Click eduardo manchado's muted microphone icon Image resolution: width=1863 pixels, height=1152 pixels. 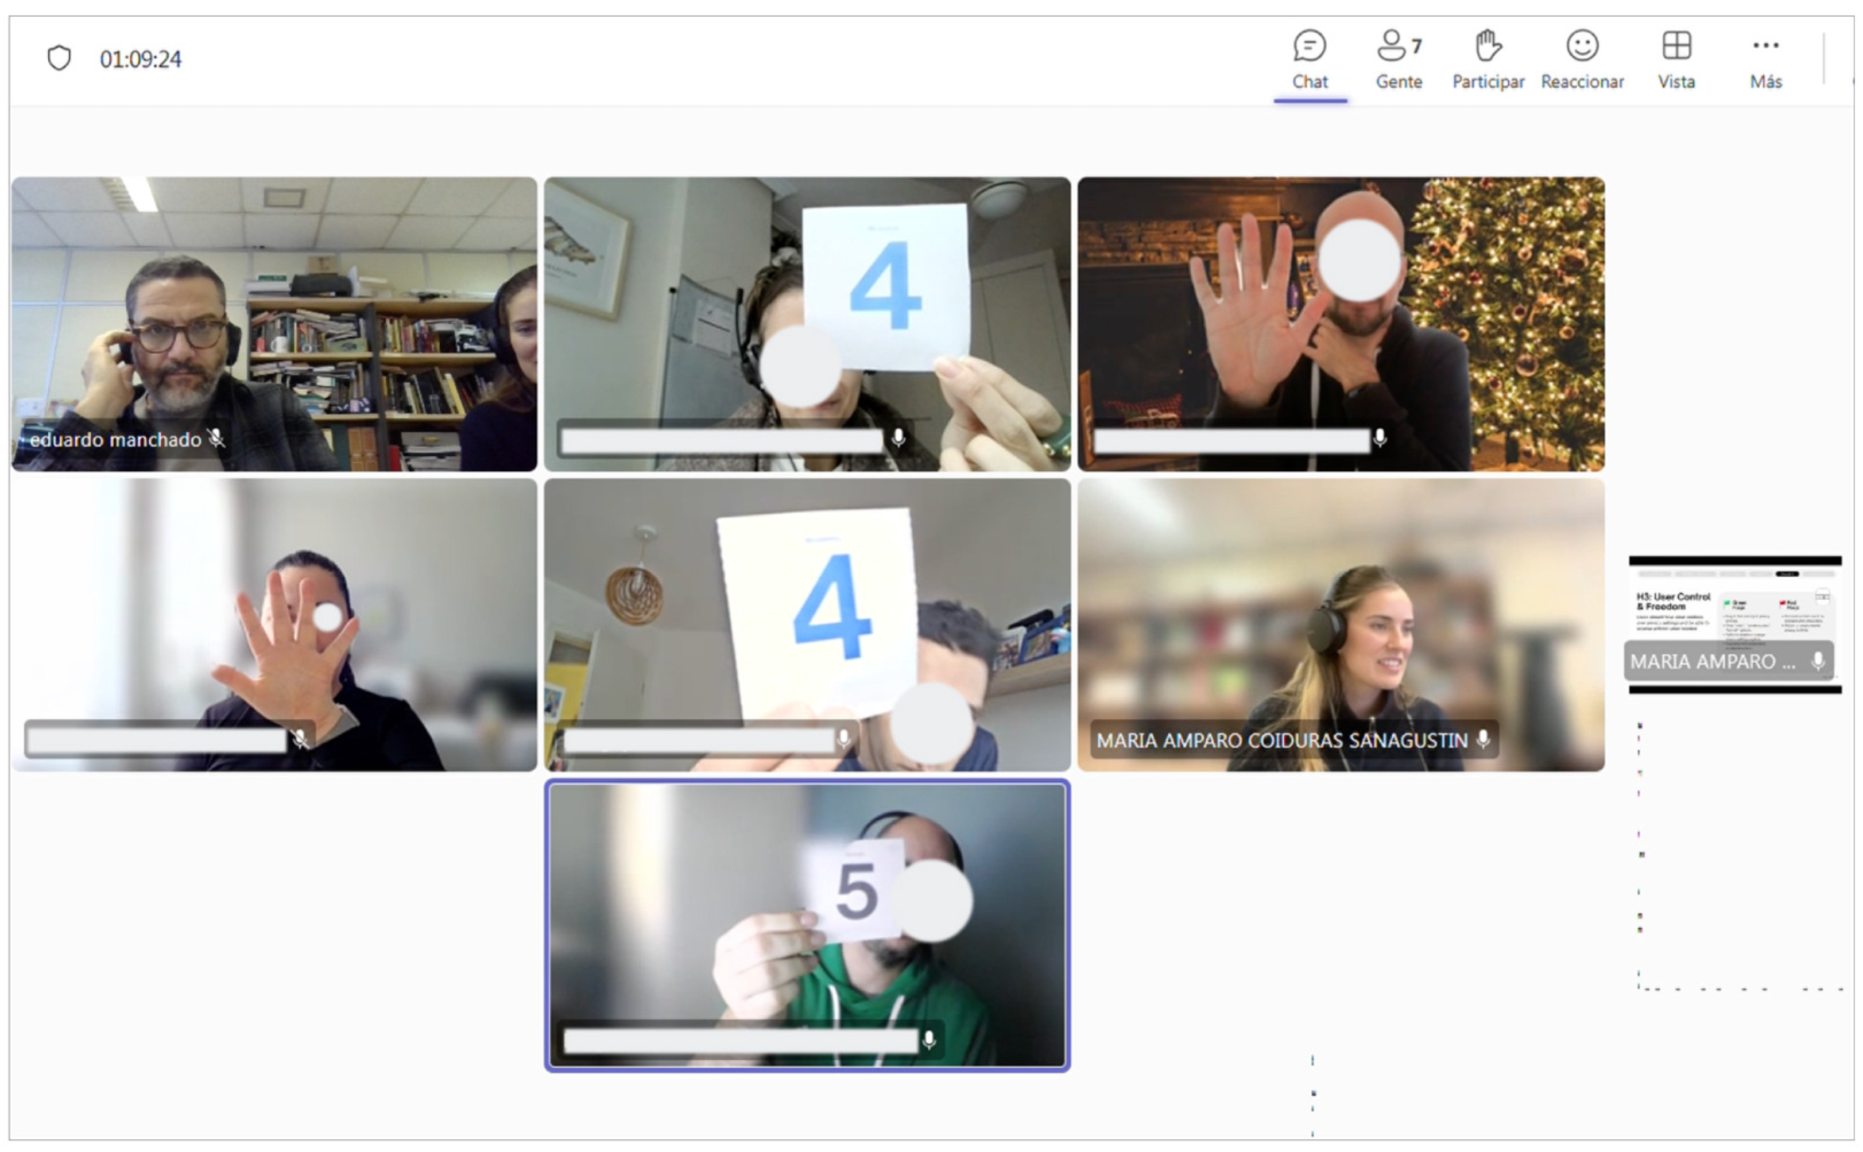point(216,438)
